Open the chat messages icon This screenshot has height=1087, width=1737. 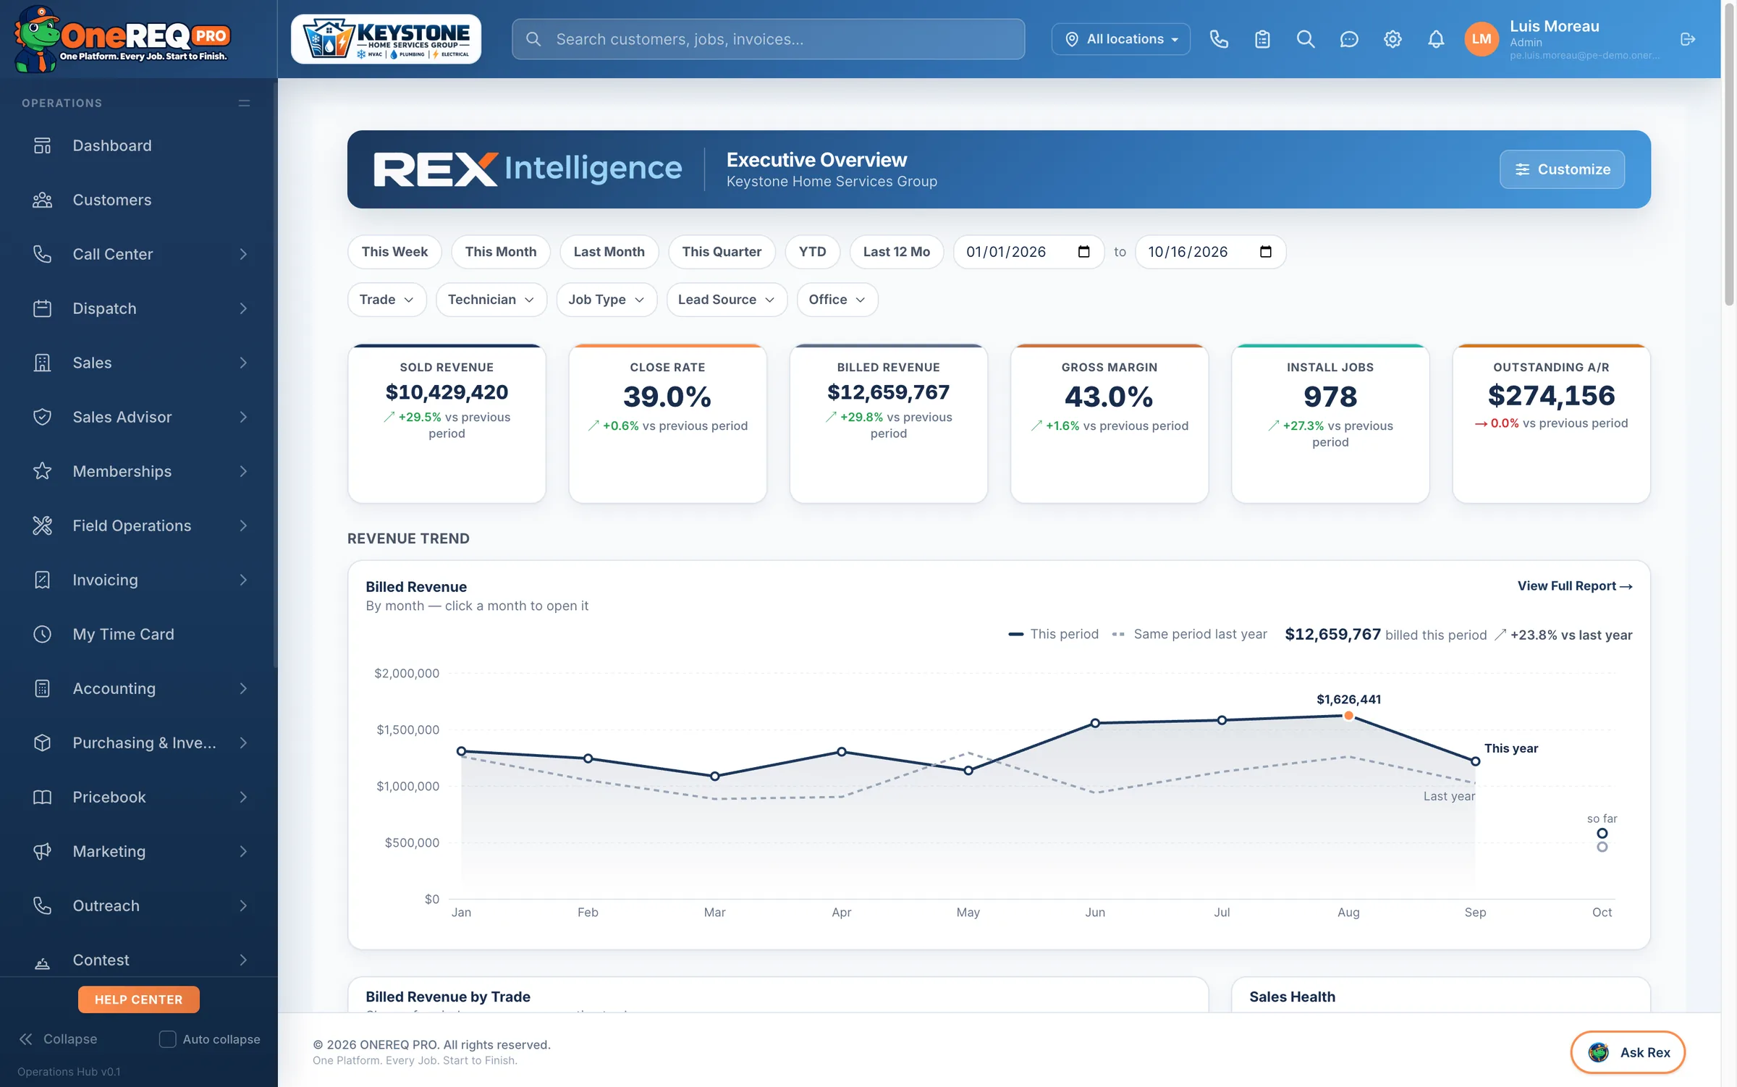1349,39
